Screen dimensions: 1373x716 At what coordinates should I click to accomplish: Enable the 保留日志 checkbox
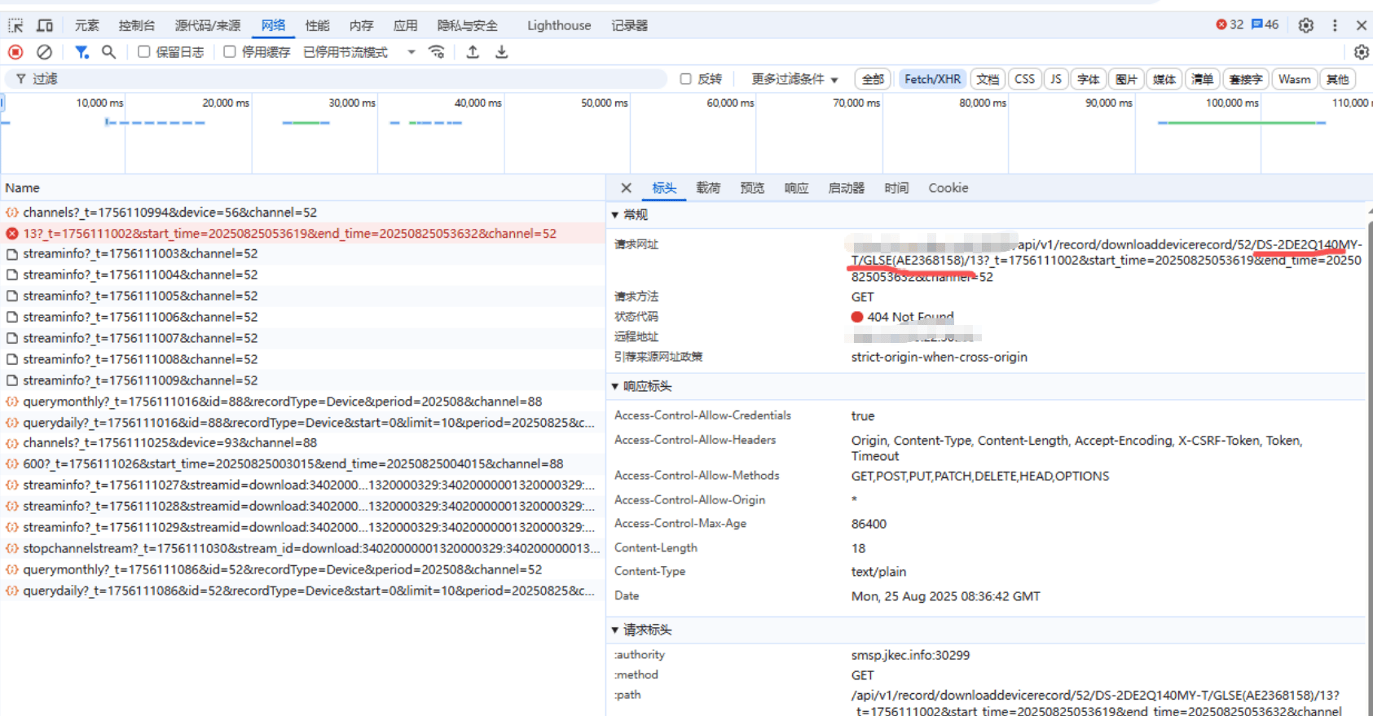(x=143, y=52)
